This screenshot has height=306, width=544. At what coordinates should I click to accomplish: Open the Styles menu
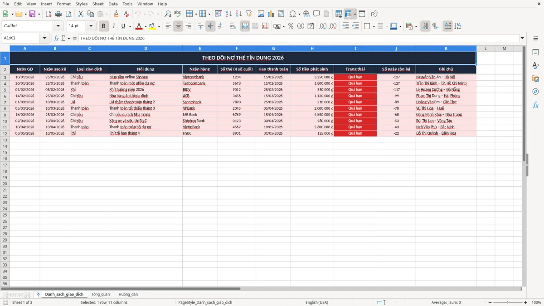pyautogui.click(x=82, y=4)
